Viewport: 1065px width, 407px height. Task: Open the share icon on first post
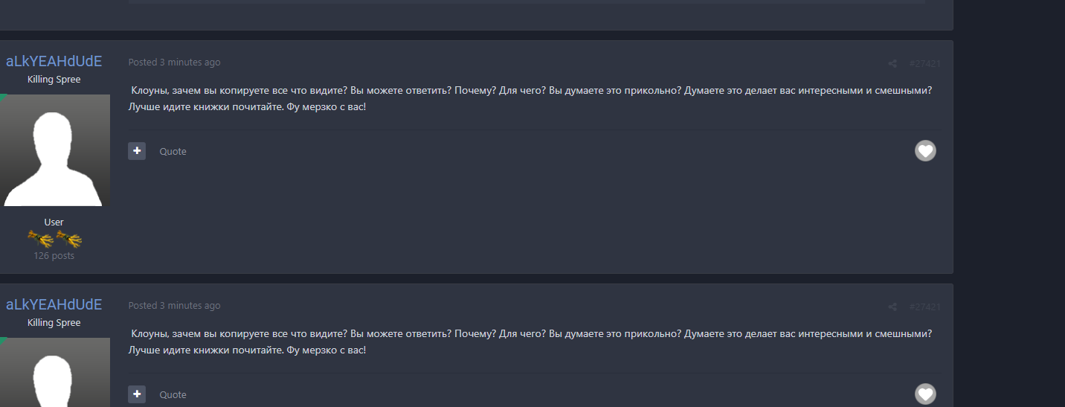pyautogui.click(x=892, y=64)
